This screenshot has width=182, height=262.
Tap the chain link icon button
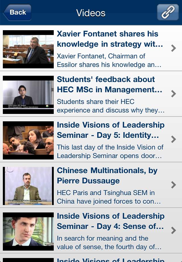(x=168, y=12)
